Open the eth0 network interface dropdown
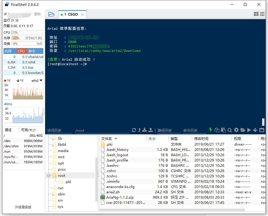This screenshot has height=216, width=268. [x=37, y=80]
